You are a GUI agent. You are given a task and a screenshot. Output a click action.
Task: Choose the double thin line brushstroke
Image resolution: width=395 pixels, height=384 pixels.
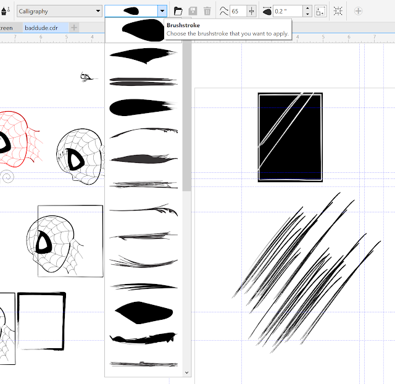[x=144, y=81]
